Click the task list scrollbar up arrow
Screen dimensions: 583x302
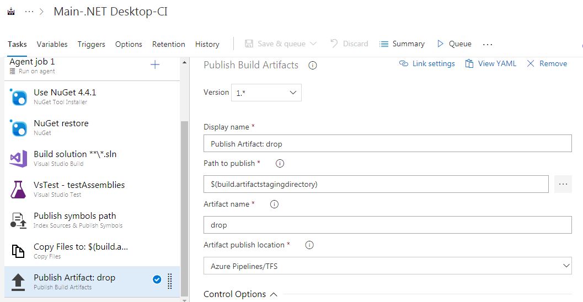[x=184, y=62]
